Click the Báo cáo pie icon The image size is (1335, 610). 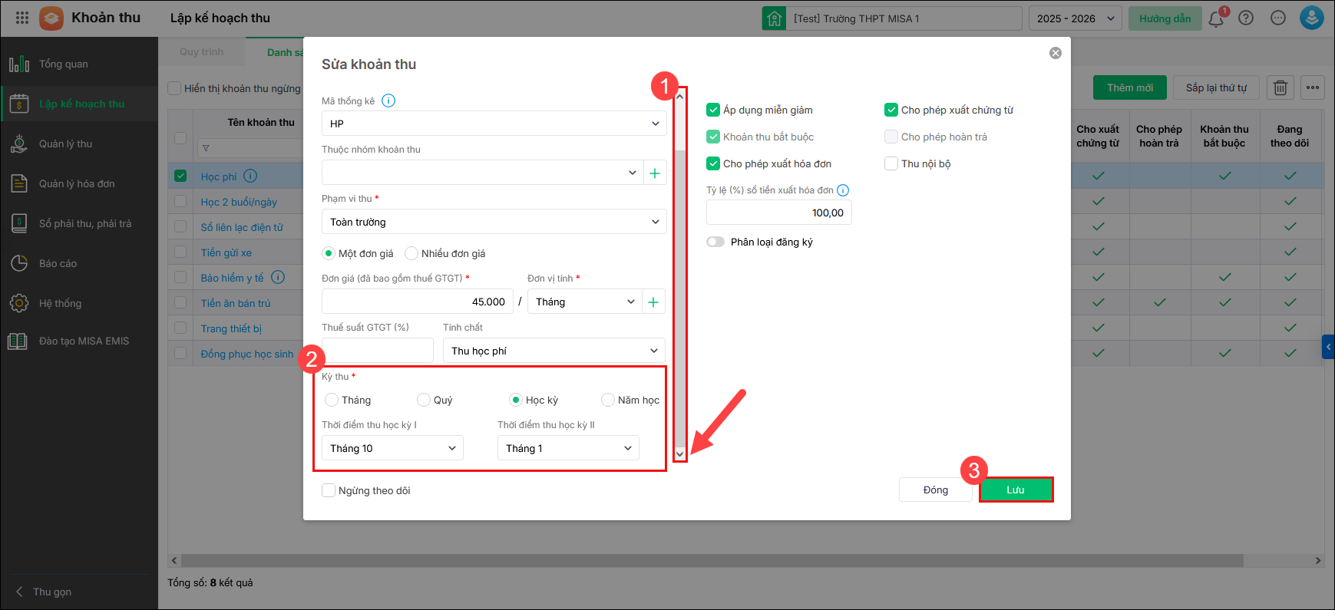19,263
